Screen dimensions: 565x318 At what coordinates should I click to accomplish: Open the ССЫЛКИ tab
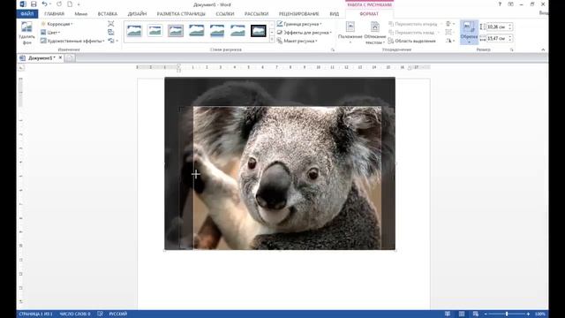point(225,14)
